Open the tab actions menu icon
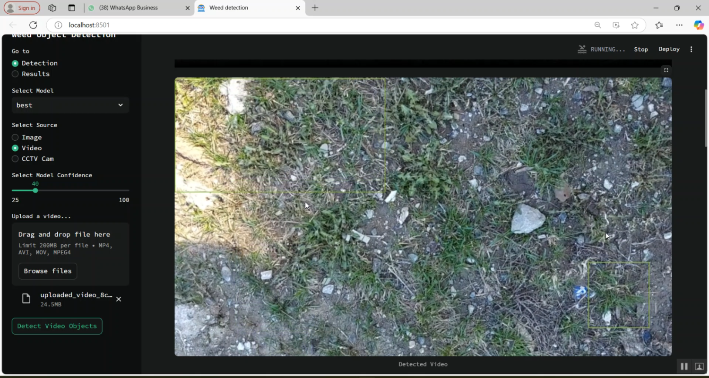 [x=71, y=8]
